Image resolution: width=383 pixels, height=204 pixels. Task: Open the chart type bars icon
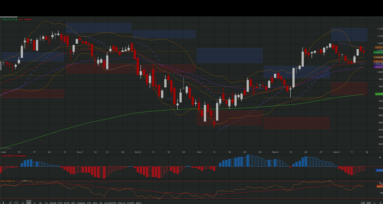369,203
